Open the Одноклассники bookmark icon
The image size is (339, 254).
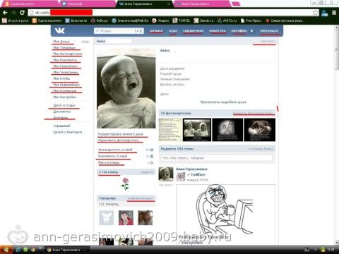pos(35,20)
